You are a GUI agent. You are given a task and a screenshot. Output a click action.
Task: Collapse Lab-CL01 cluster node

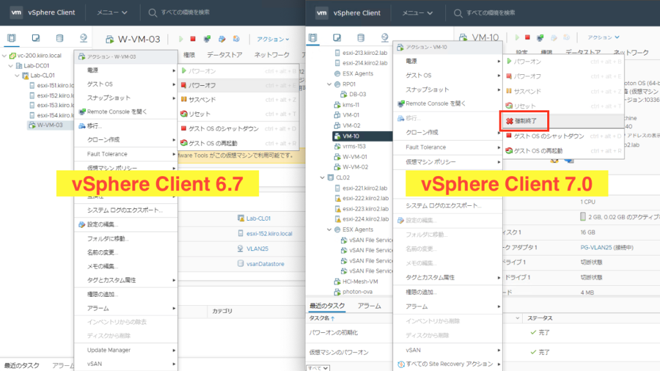pyautogui.click(x=17, y=76)
